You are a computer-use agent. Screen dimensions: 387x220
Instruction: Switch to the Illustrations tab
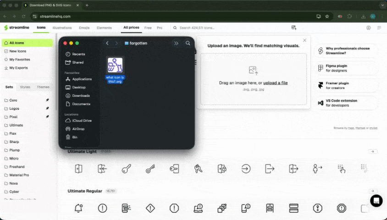62,28
